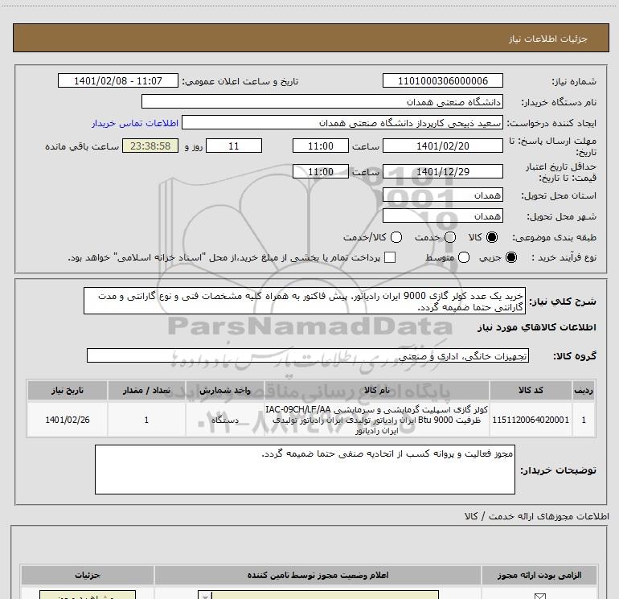
Task: Click the buyer notes text area
Action: 305,469
